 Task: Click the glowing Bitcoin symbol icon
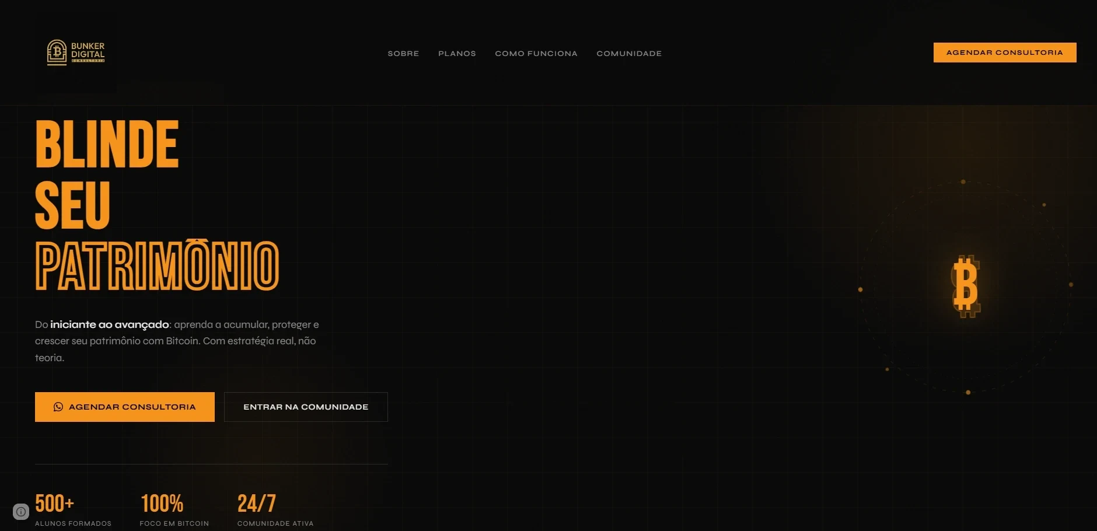(966, 286)
